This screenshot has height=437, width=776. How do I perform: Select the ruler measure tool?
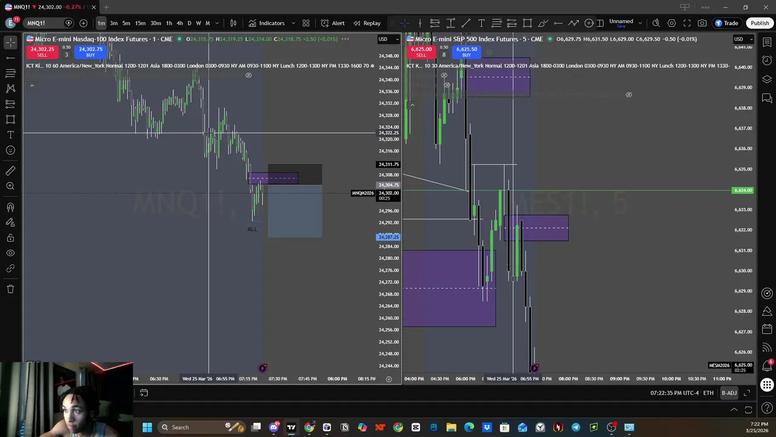pyautogui.click(x=10, y=171)
